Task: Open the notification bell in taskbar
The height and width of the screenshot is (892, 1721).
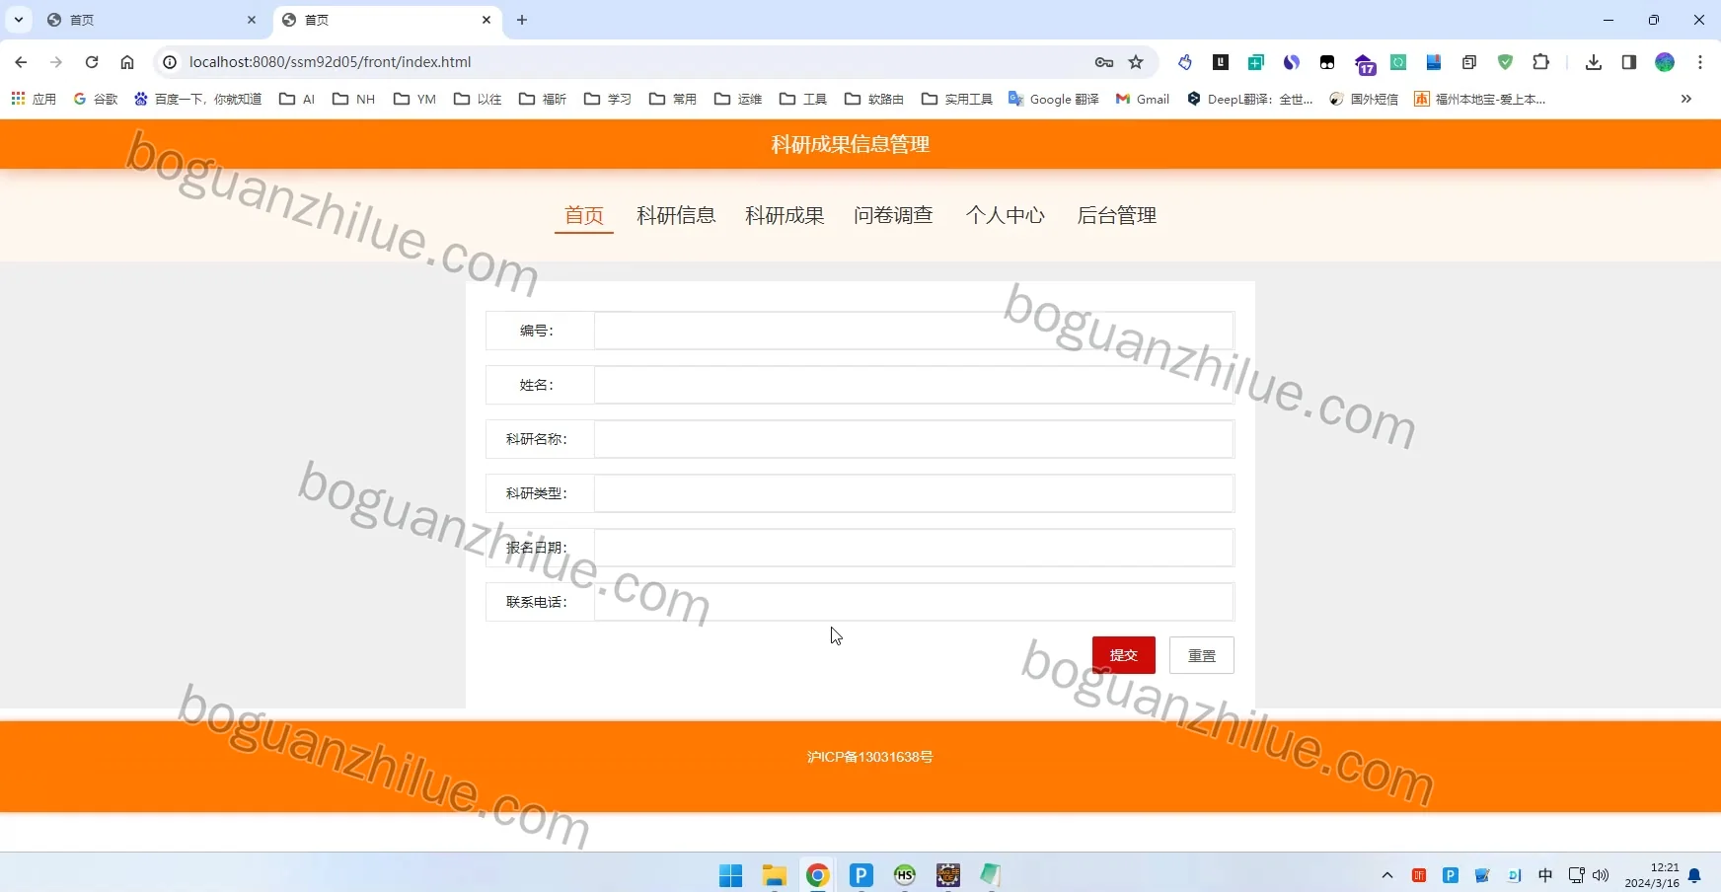Action: tap(1695, 875)
